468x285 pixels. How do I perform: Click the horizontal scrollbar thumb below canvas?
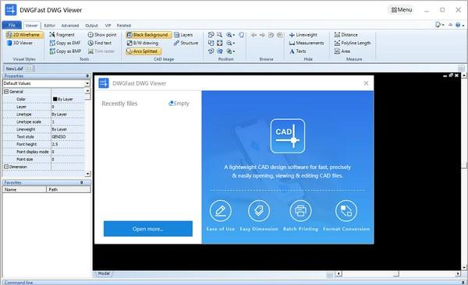point(395,273)
